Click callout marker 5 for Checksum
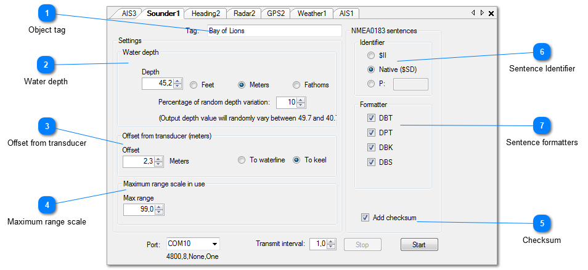This screenshot has height=270, width=588. (542, 224)
